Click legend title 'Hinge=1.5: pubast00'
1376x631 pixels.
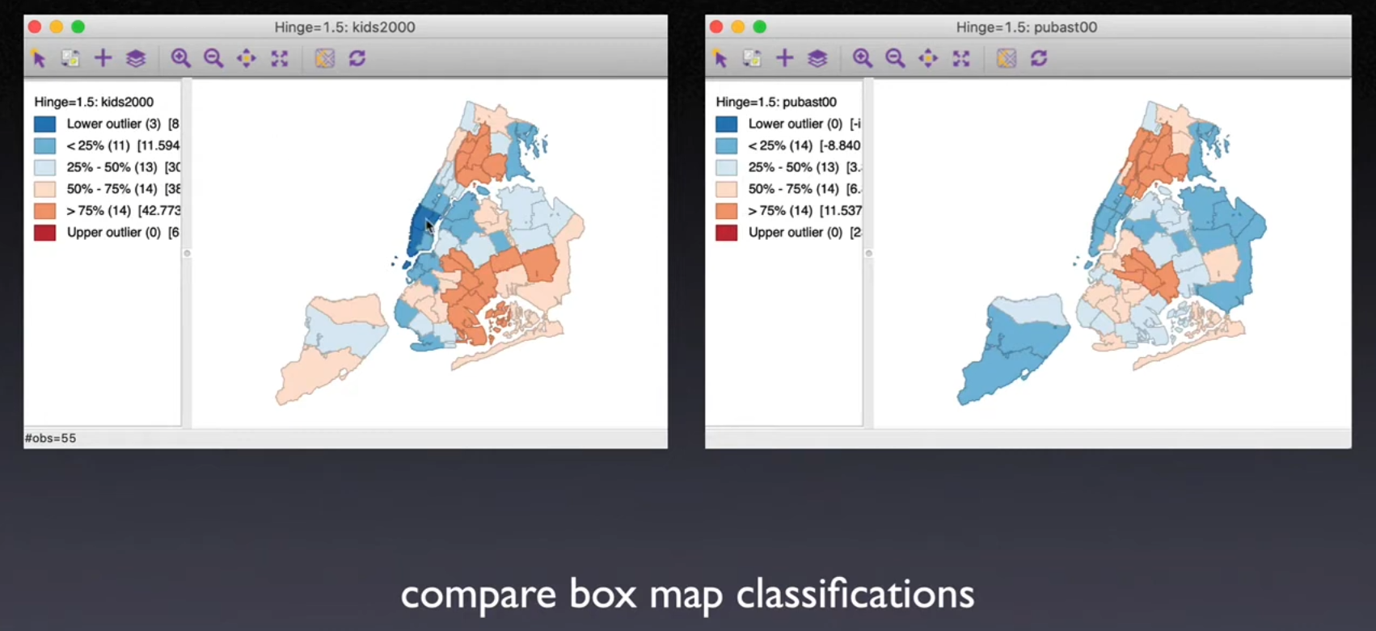(776, 102)
